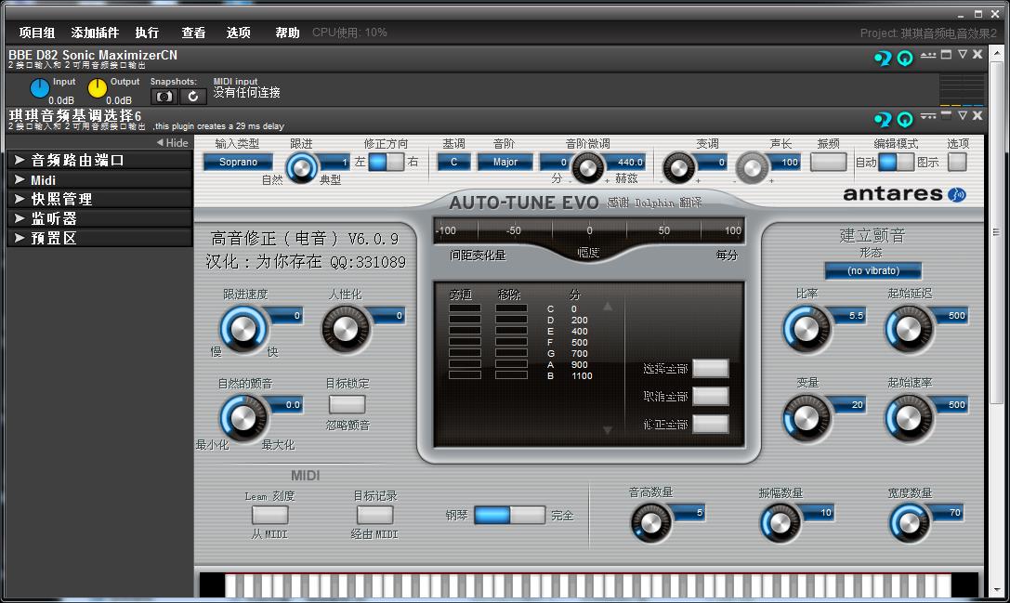
Task: Click the power icon on 琪琪音频基调选择6 row
Action: 905,119
